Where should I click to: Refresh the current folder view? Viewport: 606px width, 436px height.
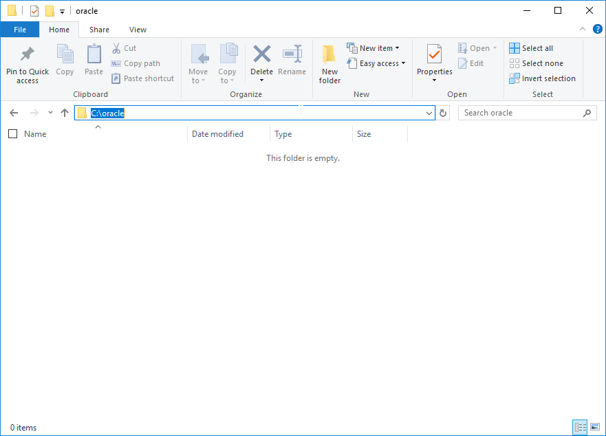click(x=444, y=113)
